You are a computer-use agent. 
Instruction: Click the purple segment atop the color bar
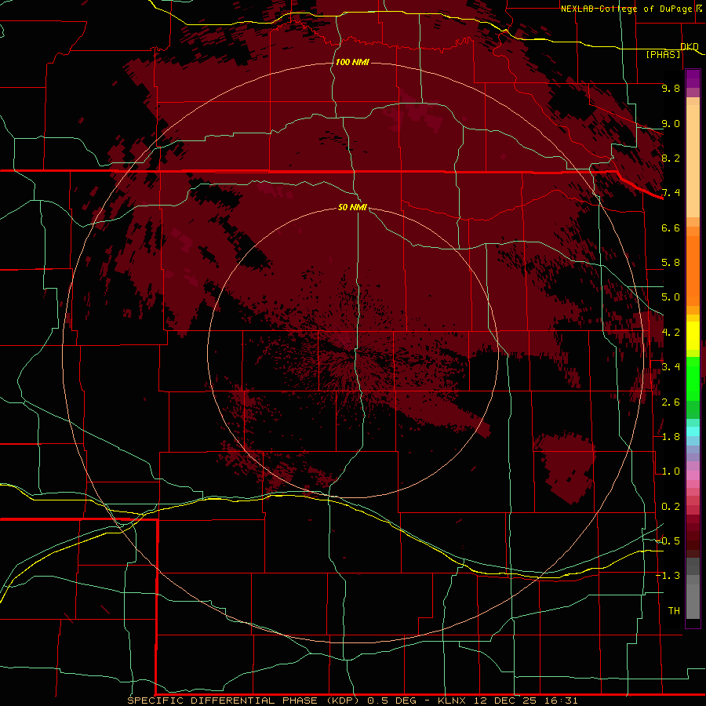click(x=693, y=78)
